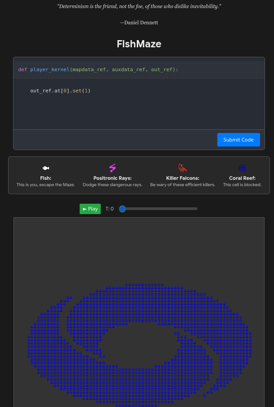The width and height of the screenshot is (274, 407).
Task: Click 'This cell is blocked.' description
Action: pyautogui.click(x=242, y=185)
